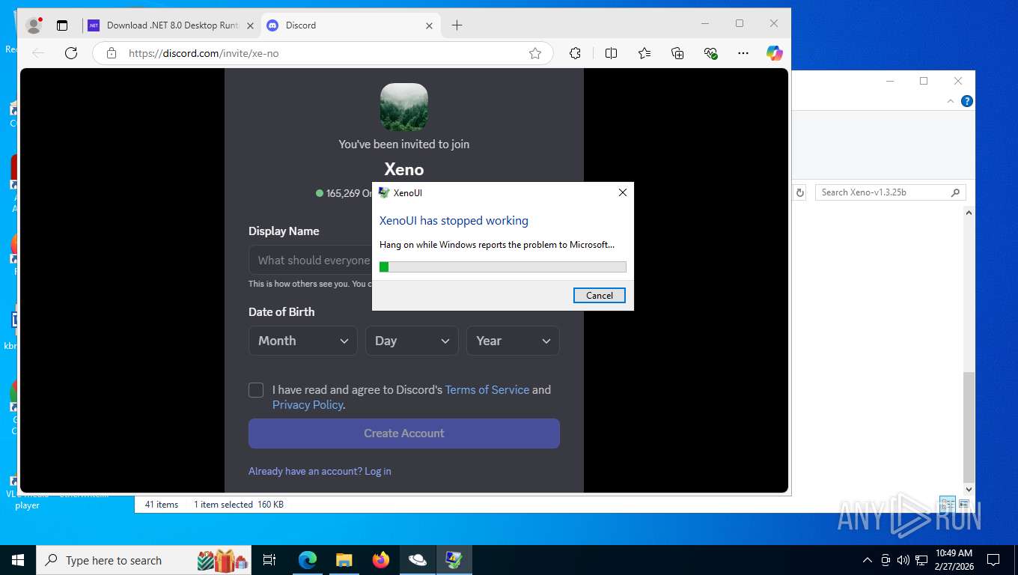Close the Discord browser tab
This screenshot has width=1018, height=575.
point(429,25)
